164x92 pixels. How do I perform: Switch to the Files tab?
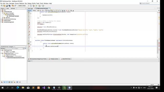[8, 8]
